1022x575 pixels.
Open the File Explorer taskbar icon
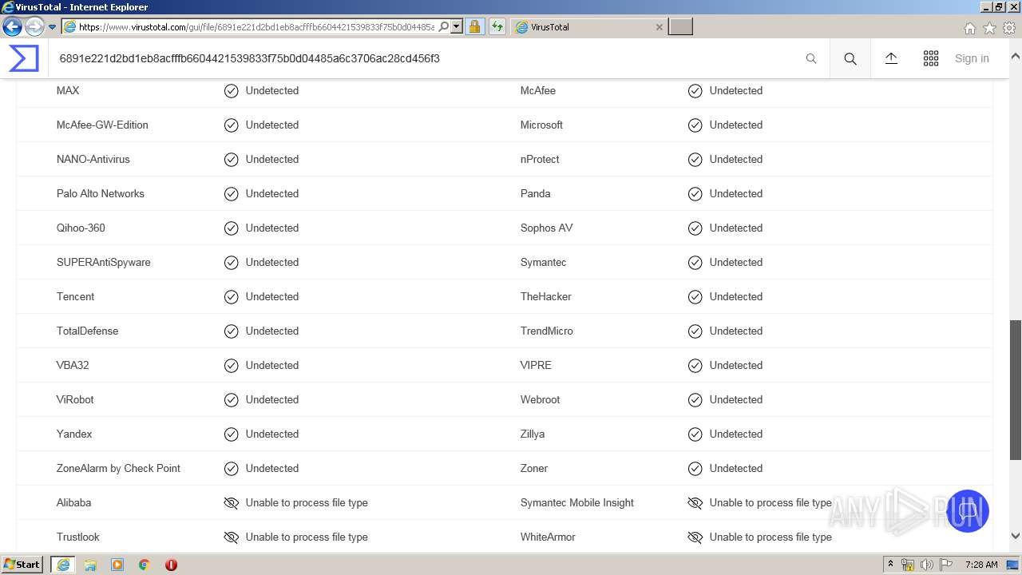(x=90, y=565)
